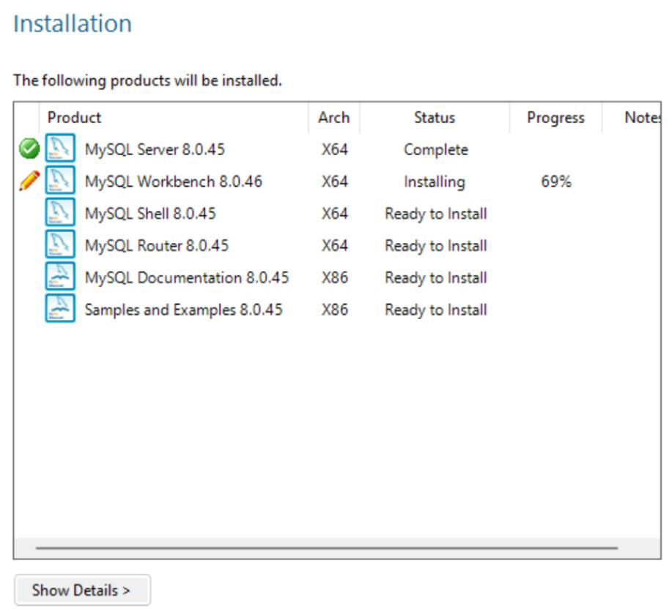
Task: Click the Complete status of MySQL Server
Action: [435, 149]
